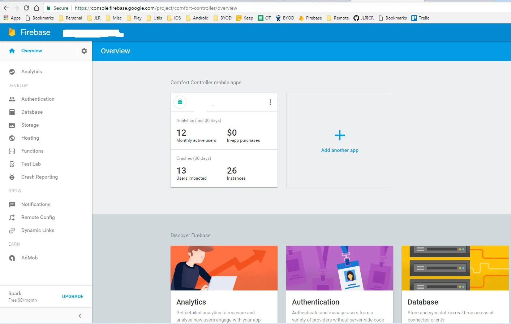
Task: Open the Apps grid in bookmarks bar
Action: (12, 18)
